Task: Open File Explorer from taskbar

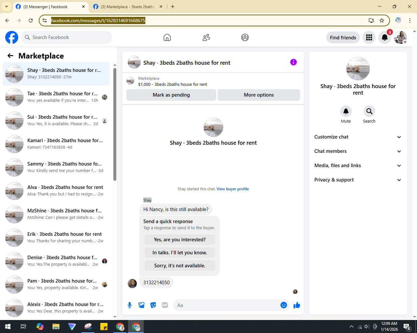Action: [56, 326]
